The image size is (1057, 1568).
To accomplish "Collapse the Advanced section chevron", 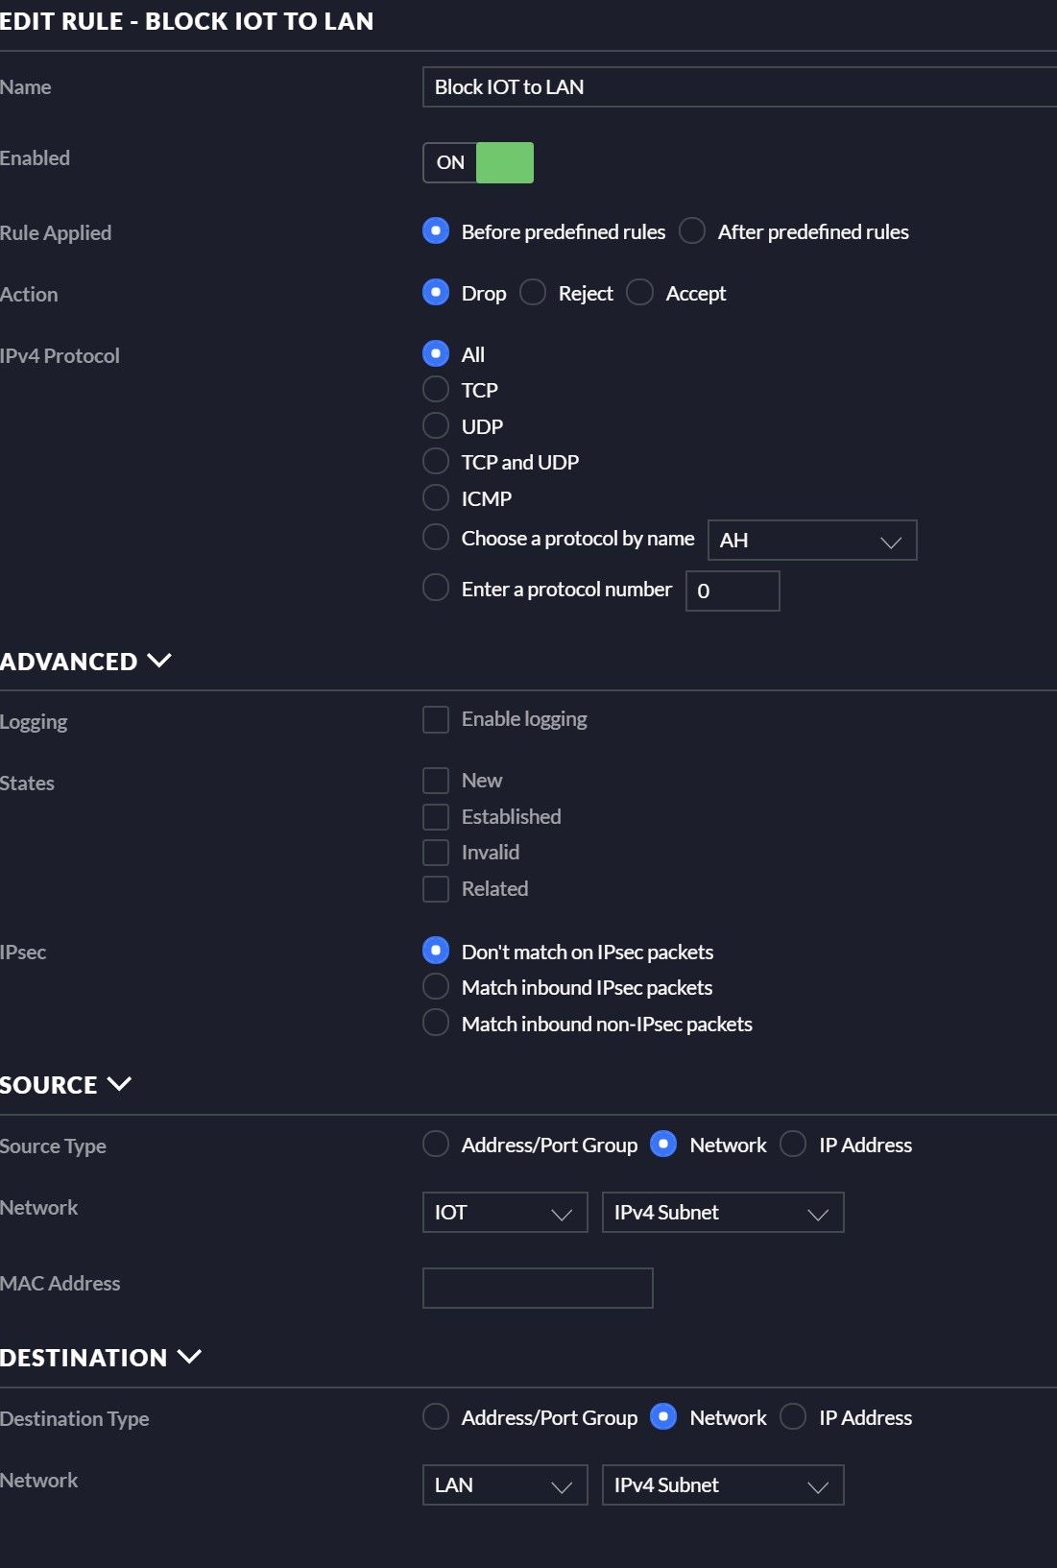I will (x=158, y=661).
